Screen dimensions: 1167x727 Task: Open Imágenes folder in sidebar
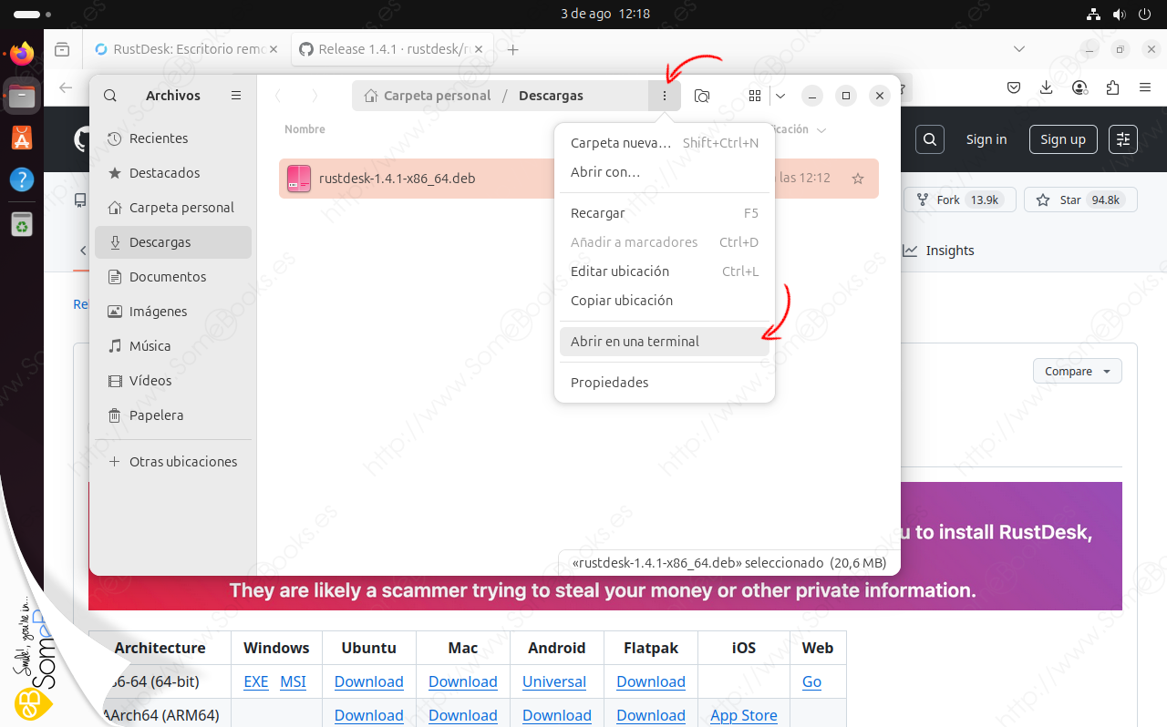coord(173,312)
